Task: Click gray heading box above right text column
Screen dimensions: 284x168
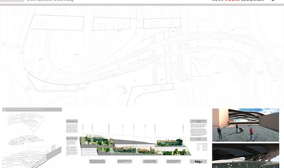Action: coord(198,121)
